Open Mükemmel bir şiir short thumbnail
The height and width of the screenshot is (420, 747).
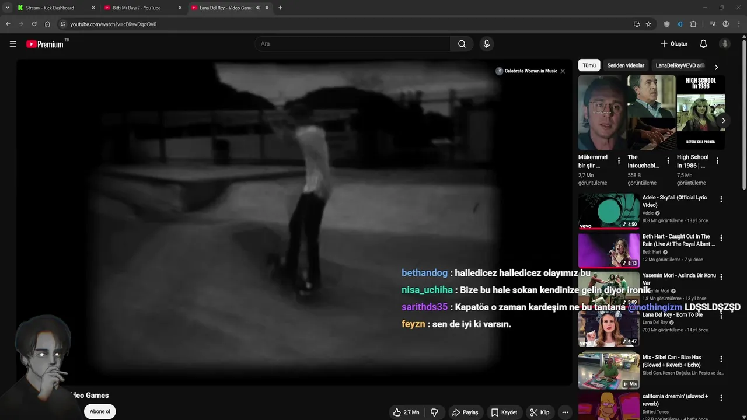pyautogui.click(x=602, y=112)
